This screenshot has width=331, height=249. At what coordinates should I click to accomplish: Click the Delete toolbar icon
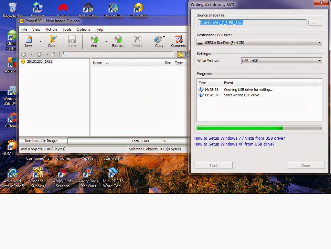[137, 41]
